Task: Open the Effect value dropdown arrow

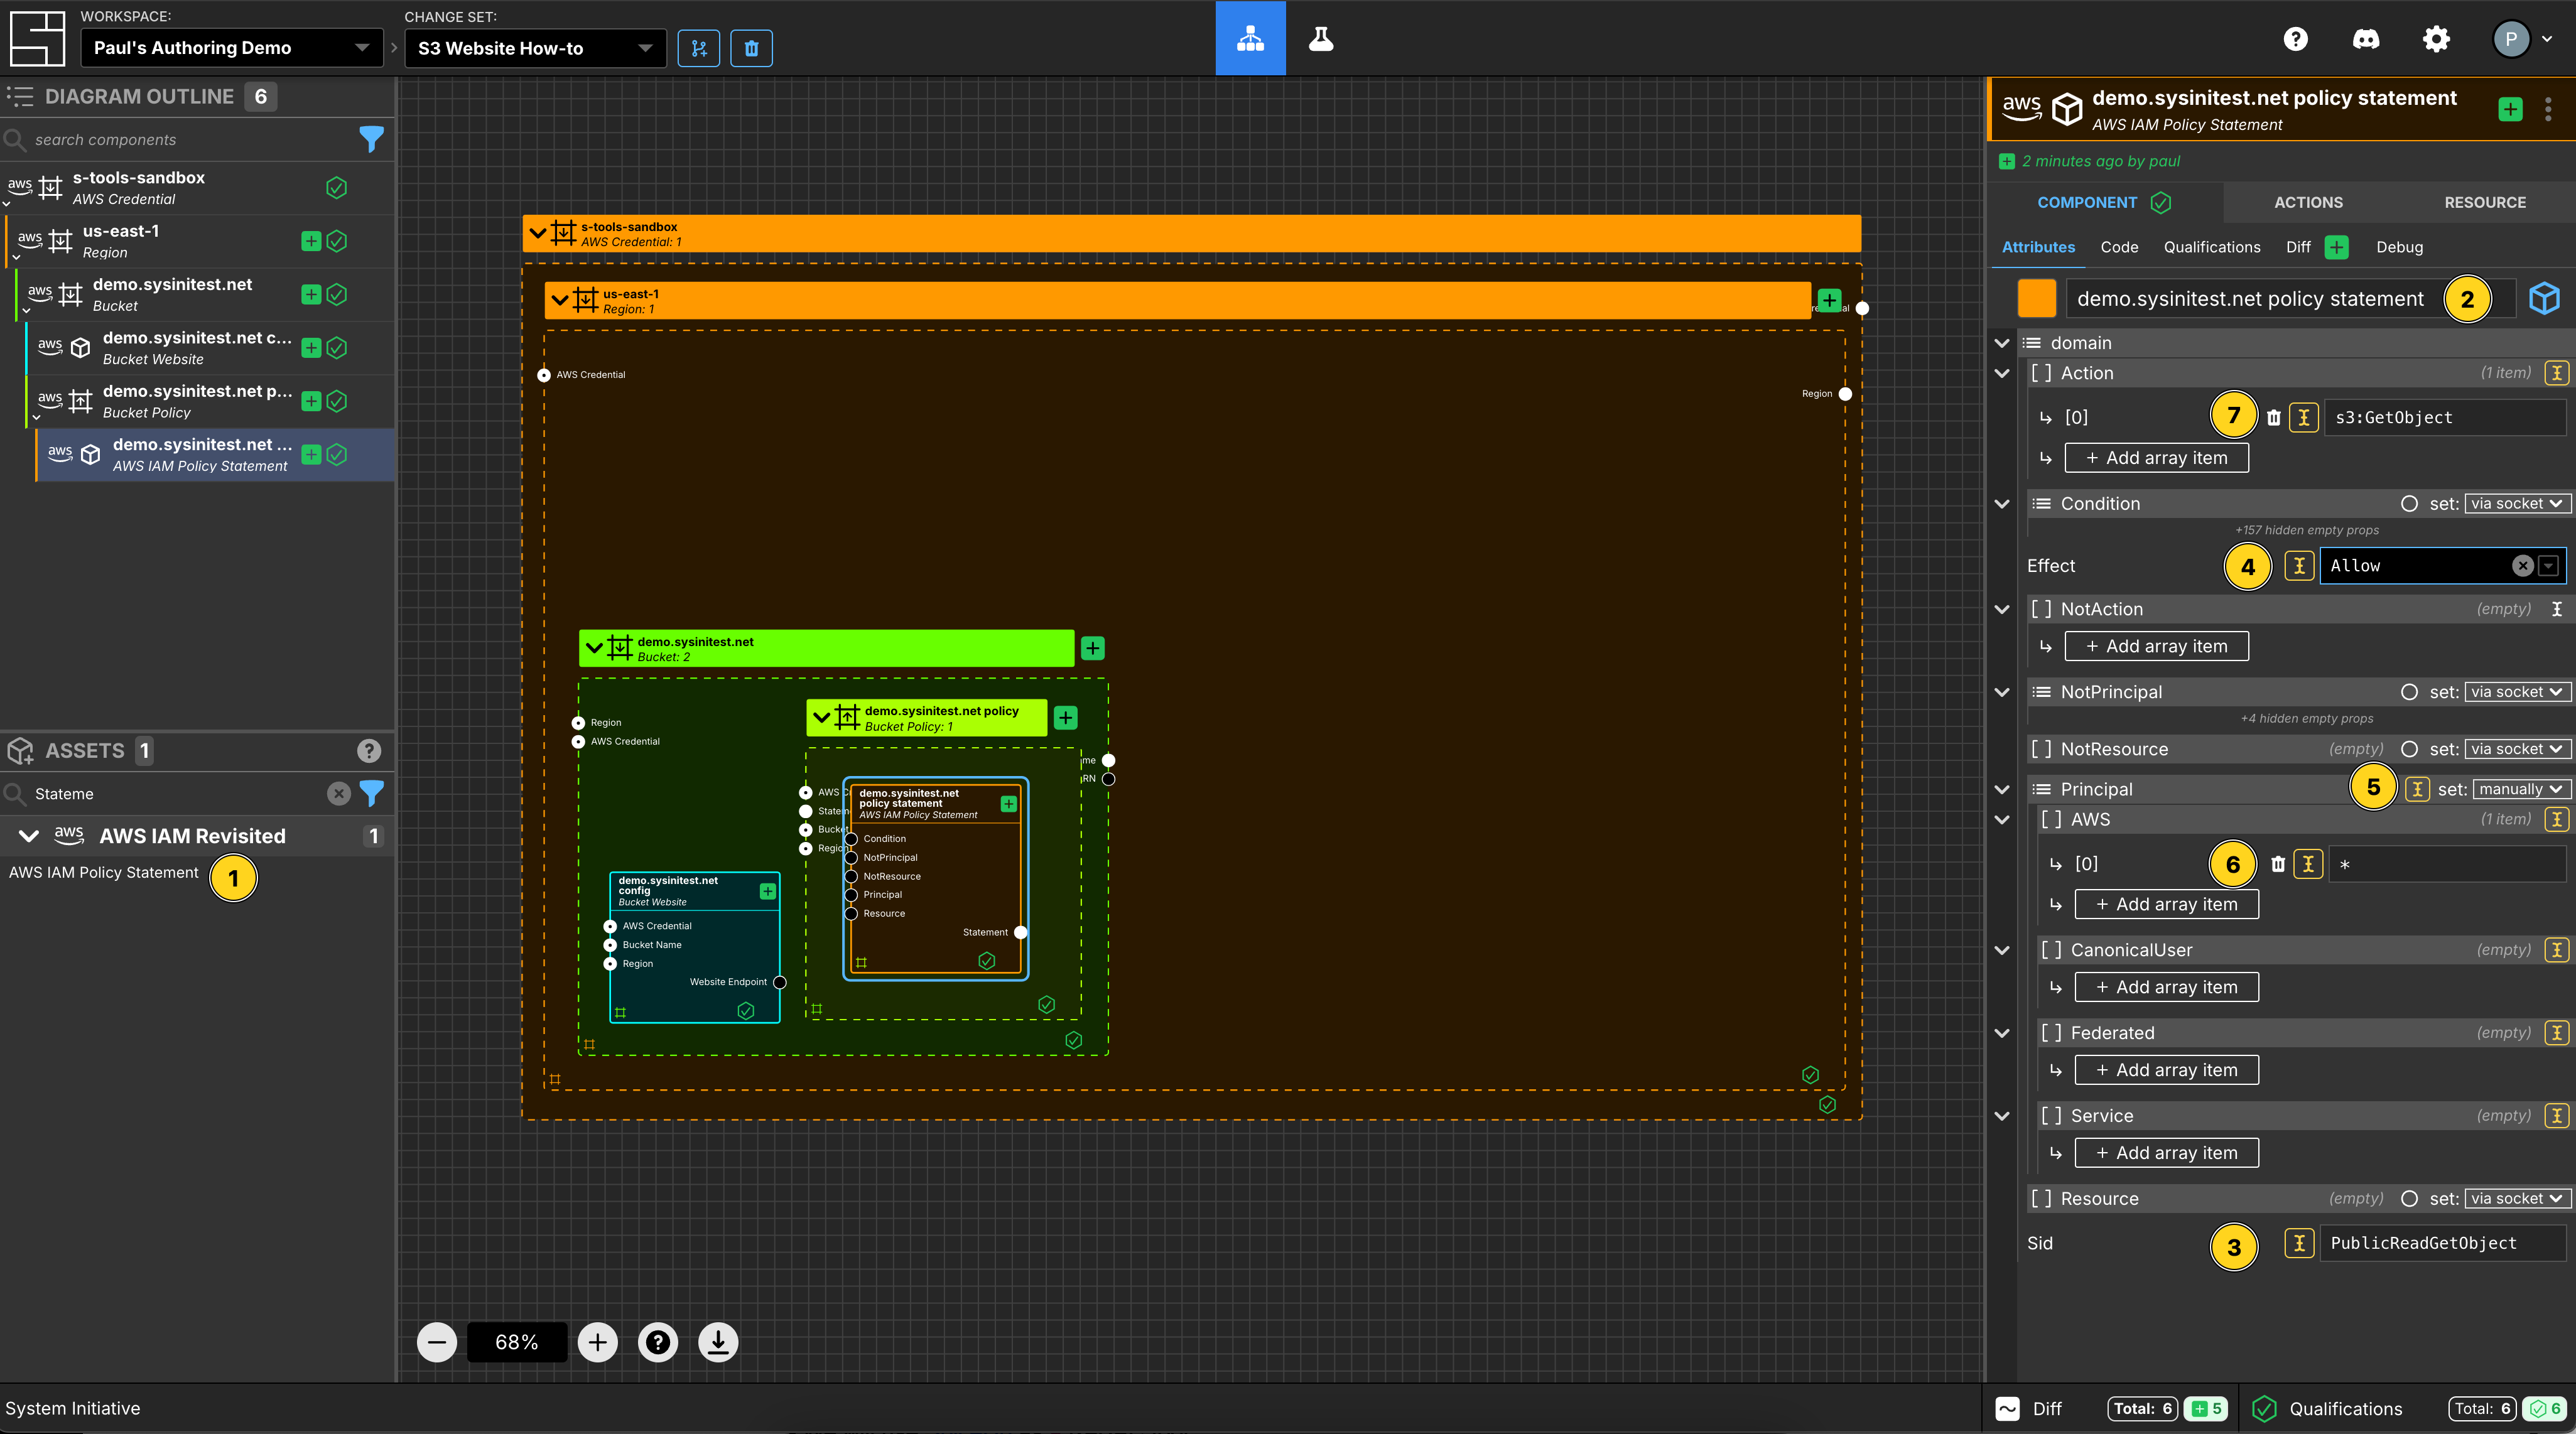Action: tap(2549, 565)
